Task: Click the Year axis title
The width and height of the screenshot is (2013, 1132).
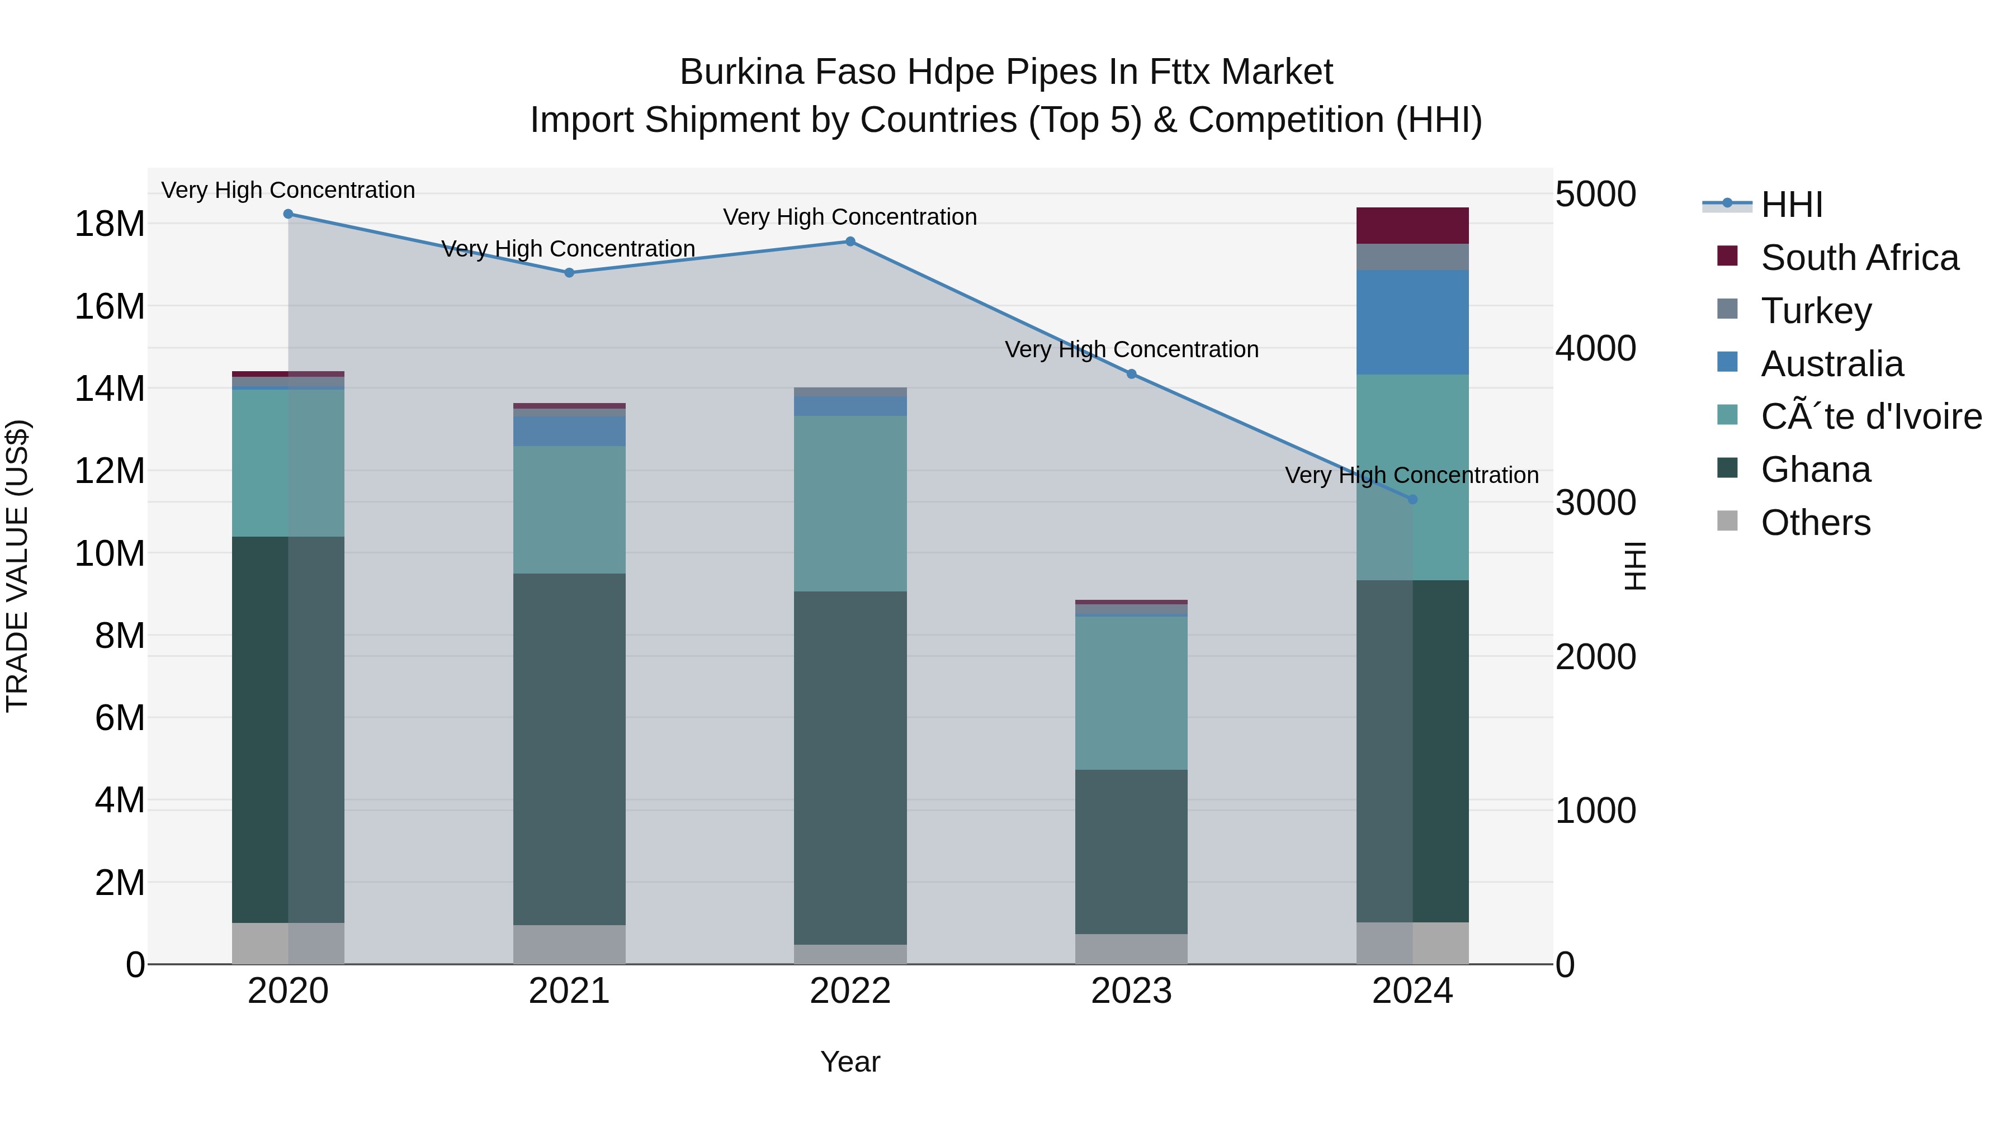Action: point(850,1062)
